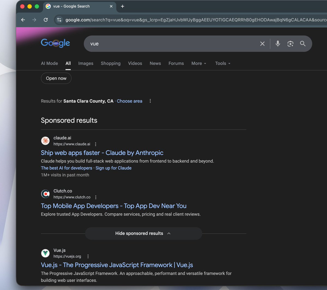Viewport: 327px width, 290px height.
Task: Click the 'Sign up for Claude' sitelink
Action: tap(113, 168)
